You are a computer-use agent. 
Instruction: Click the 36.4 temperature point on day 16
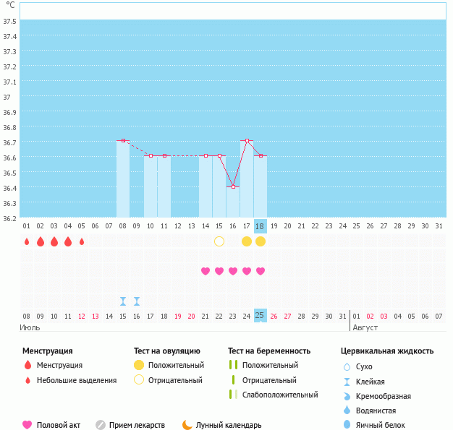click(233, 187)
